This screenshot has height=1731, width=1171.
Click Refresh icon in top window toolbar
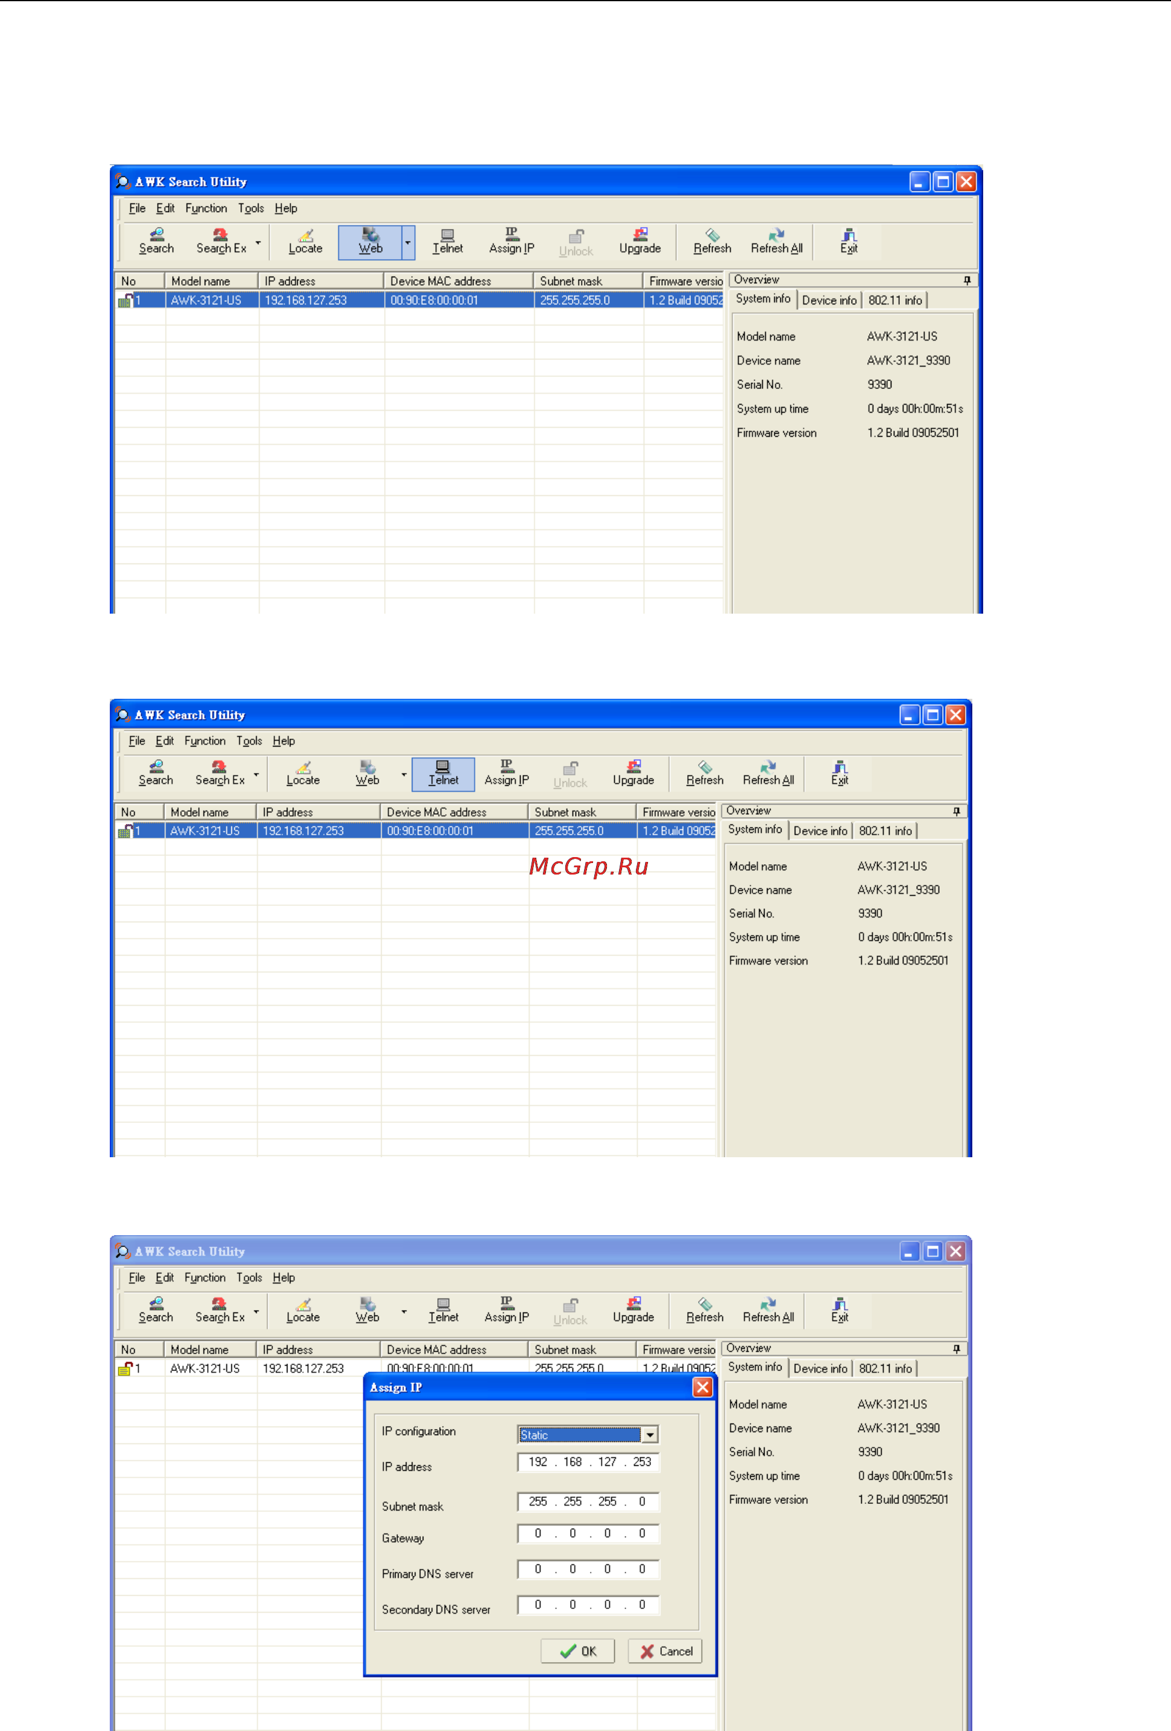tap(712, 242)
